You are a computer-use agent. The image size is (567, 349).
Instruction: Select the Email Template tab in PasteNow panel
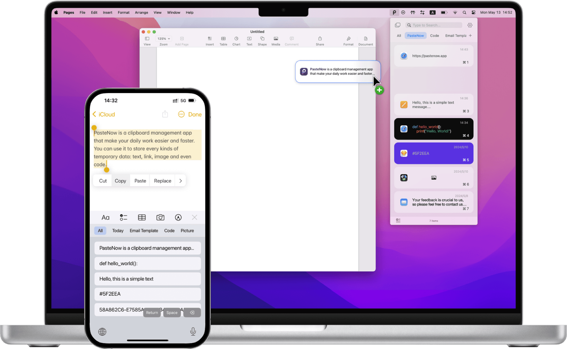click(x=456, y=35)
